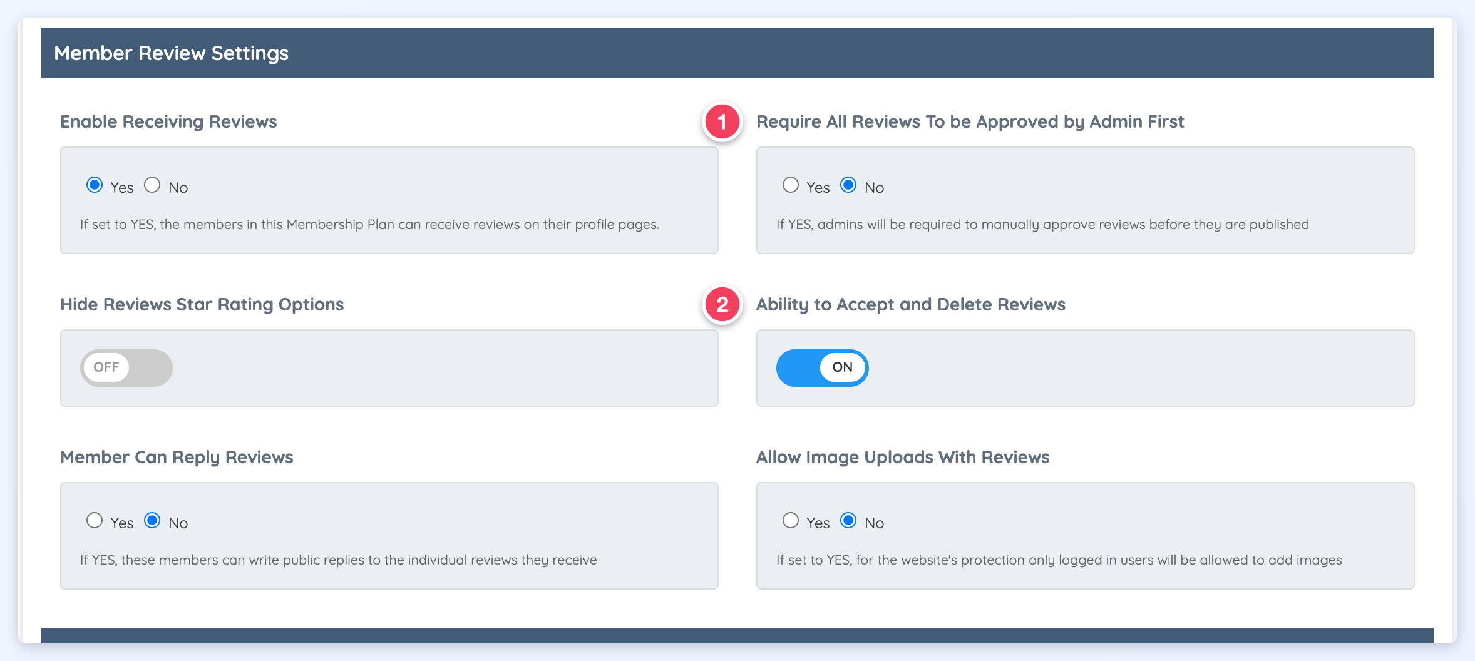
Task: Click the Member Review Settings header
Action: click(x=171, y=53)
